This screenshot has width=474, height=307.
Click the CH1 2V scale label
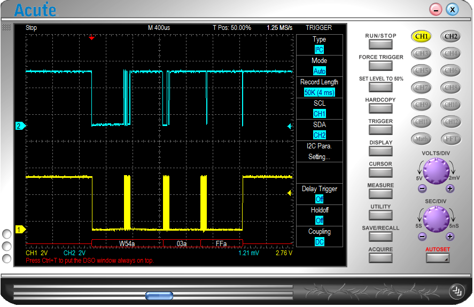coord(36,253)
